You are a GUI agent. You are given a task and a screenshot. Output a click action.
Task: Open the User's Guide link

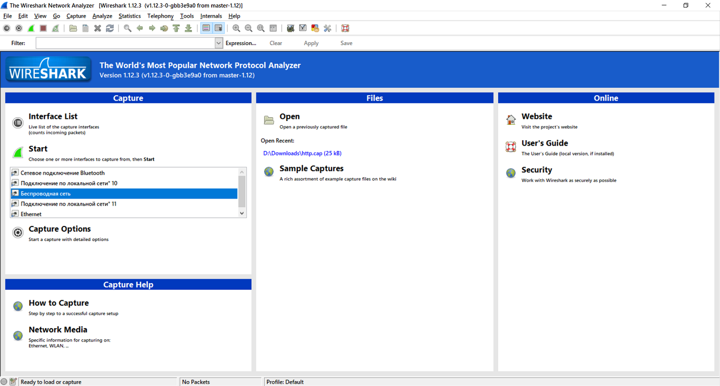tap(545, 143)
